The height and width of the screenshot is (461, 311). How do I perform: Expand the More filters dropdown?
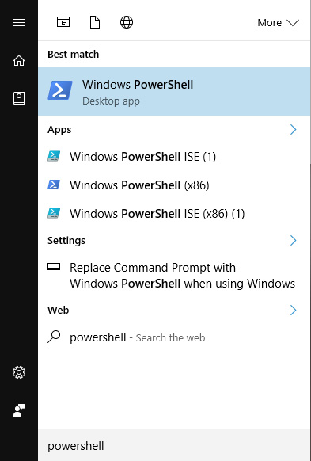tap(278, 23)
